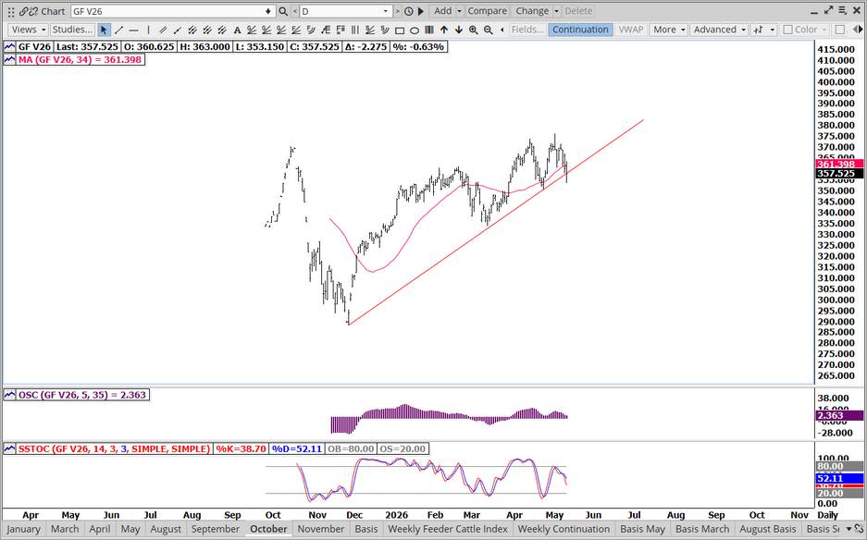
Task: Select the horizontal line tool
Action: pyautogui.click(x=133, y=30)
